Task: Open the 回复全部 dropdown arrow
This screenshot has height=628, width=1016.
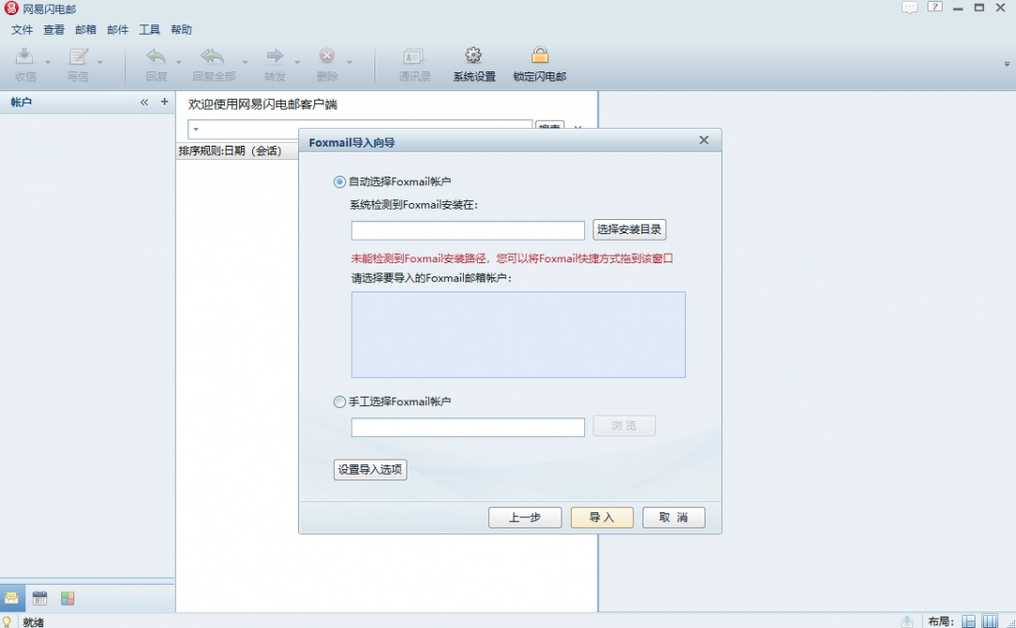Action: pyautogui.click(x=245, y=62)
